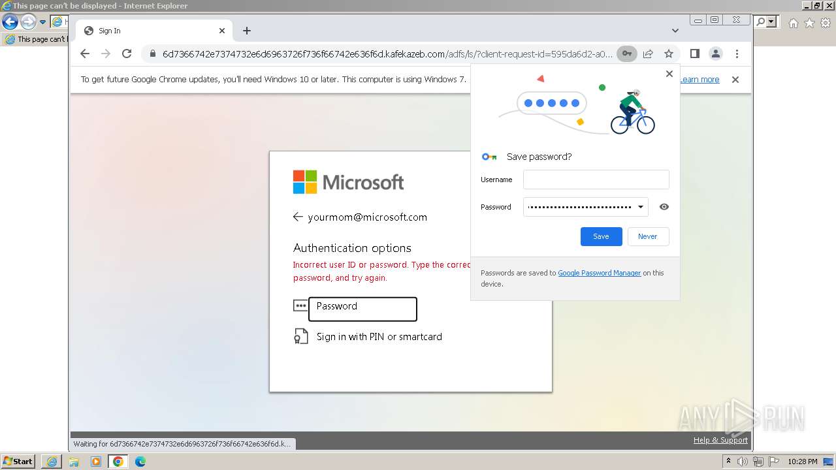The width and height of the screenshot is (836, 470).
Task: Click the lock icon in address bar
Action: 152,54
